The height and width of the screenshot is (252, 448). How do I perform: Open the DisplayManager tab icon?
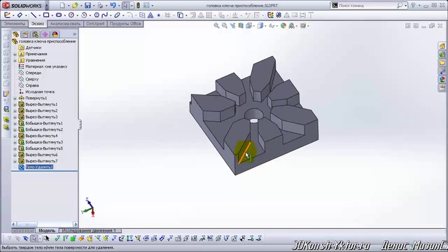(x=55, y=34)
